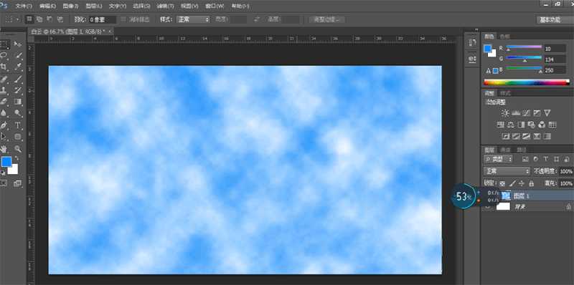Select the Horizontal Type tool

click(x=18, y=125)
